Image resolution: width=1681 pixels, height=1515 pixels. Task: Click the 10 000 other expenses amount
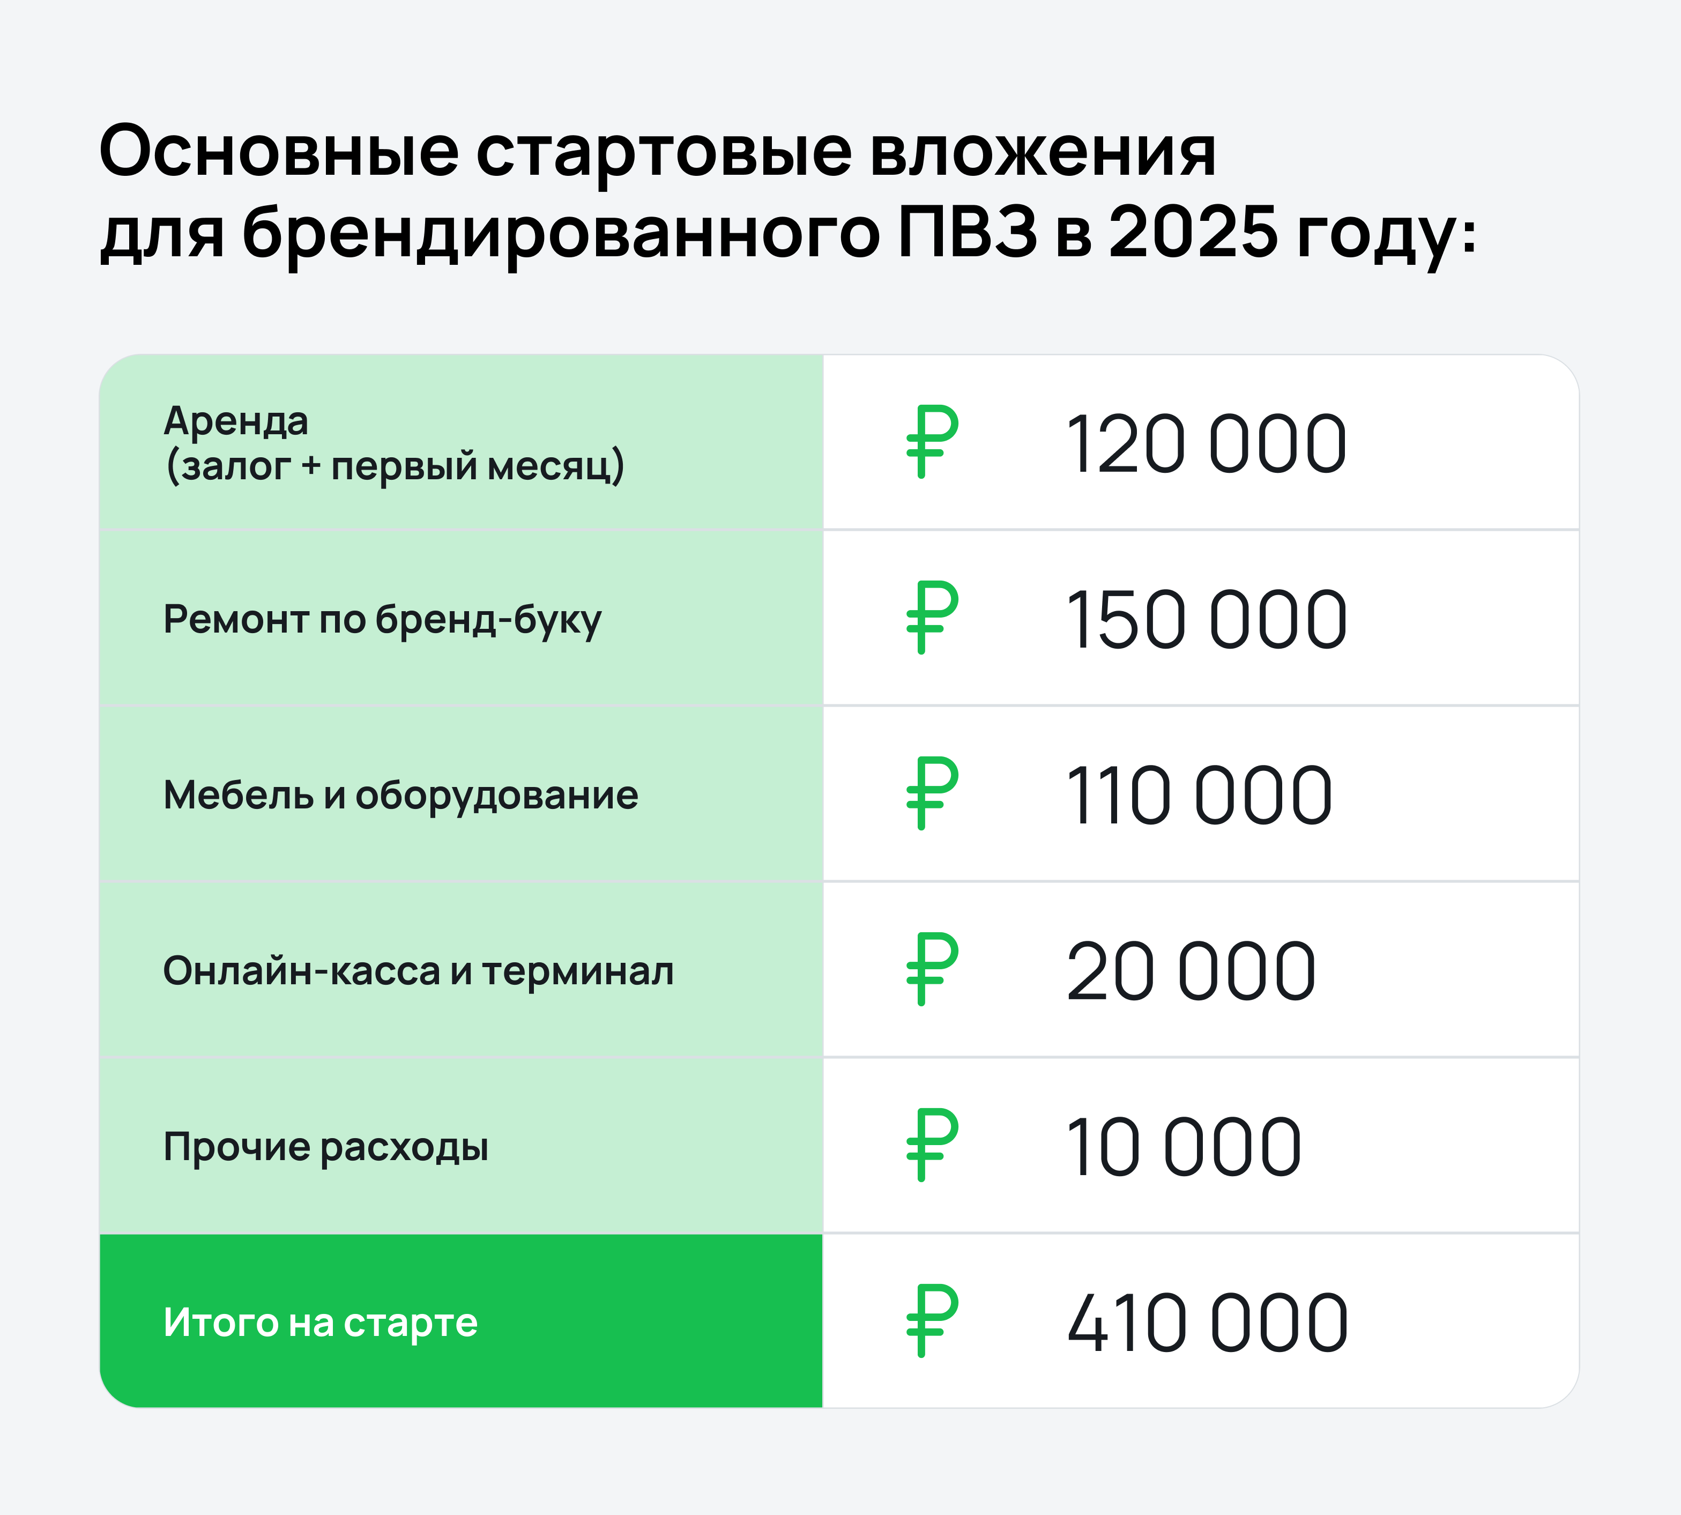[x=1182, y=1147]
